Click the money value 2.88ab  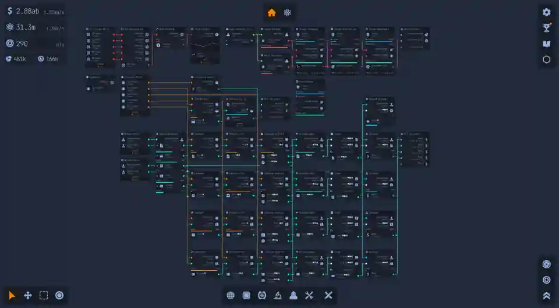point(27,12)
